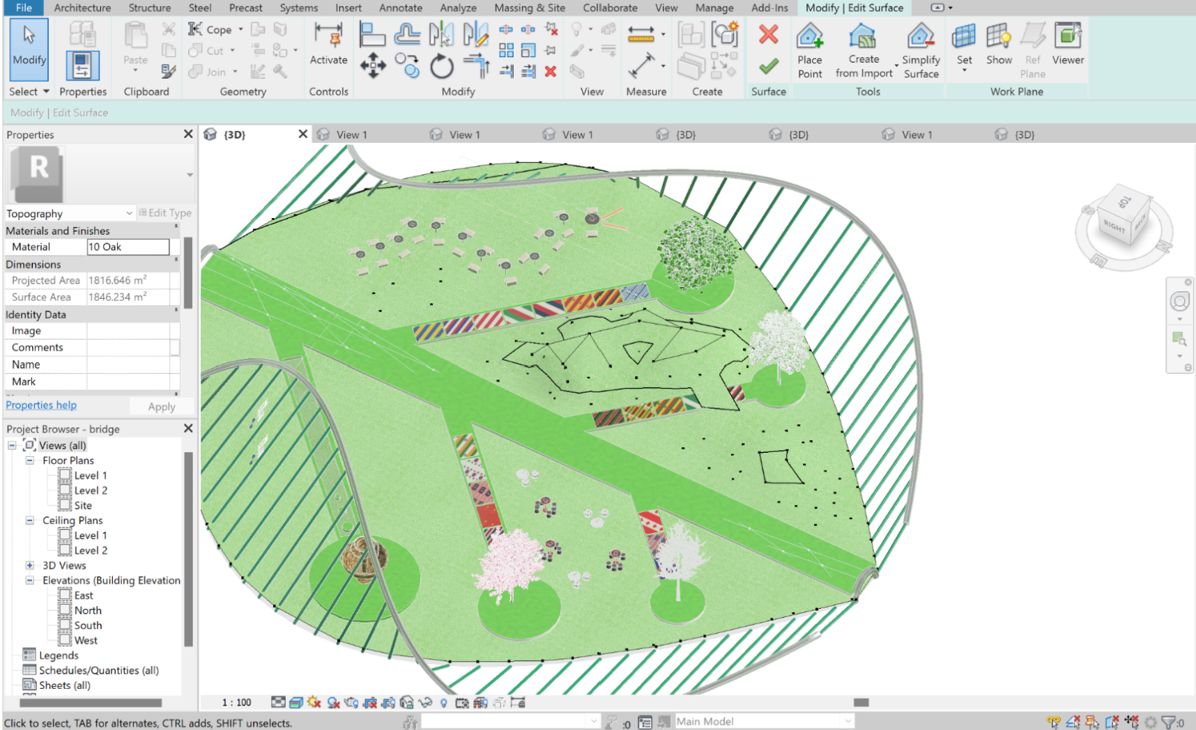Click the Apply button in Properties
The height and width of the screenshot is (730, 1196).
tap(162, 406)
